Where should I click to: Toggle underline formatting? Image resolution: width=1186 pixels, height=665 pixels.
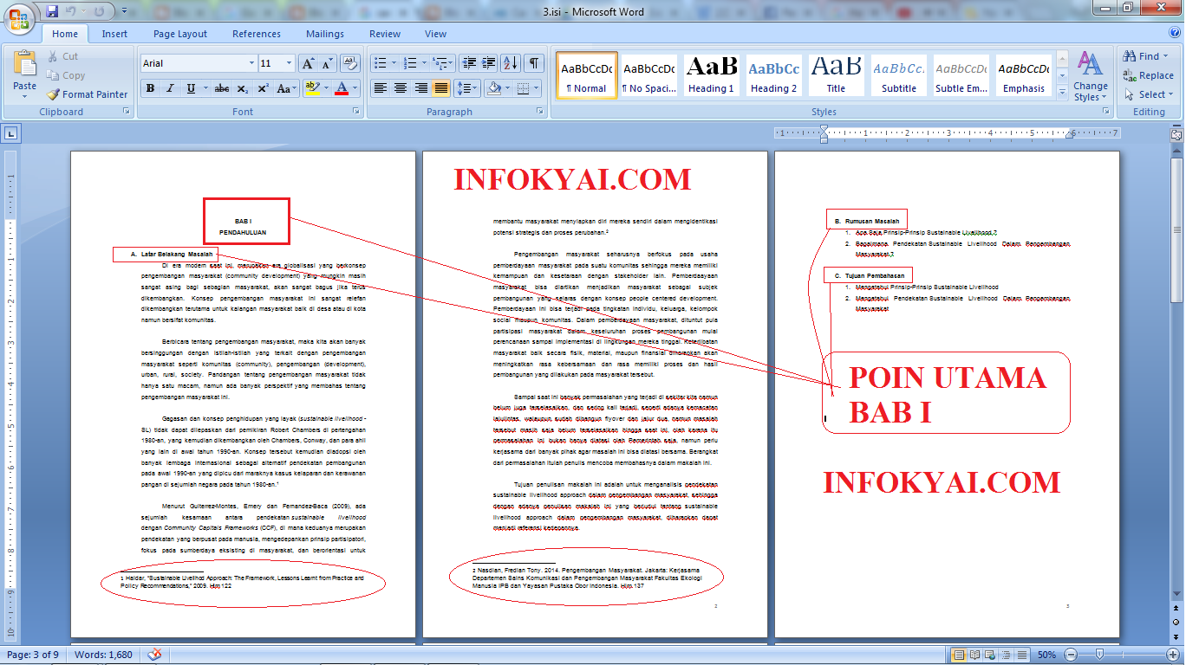190,88
